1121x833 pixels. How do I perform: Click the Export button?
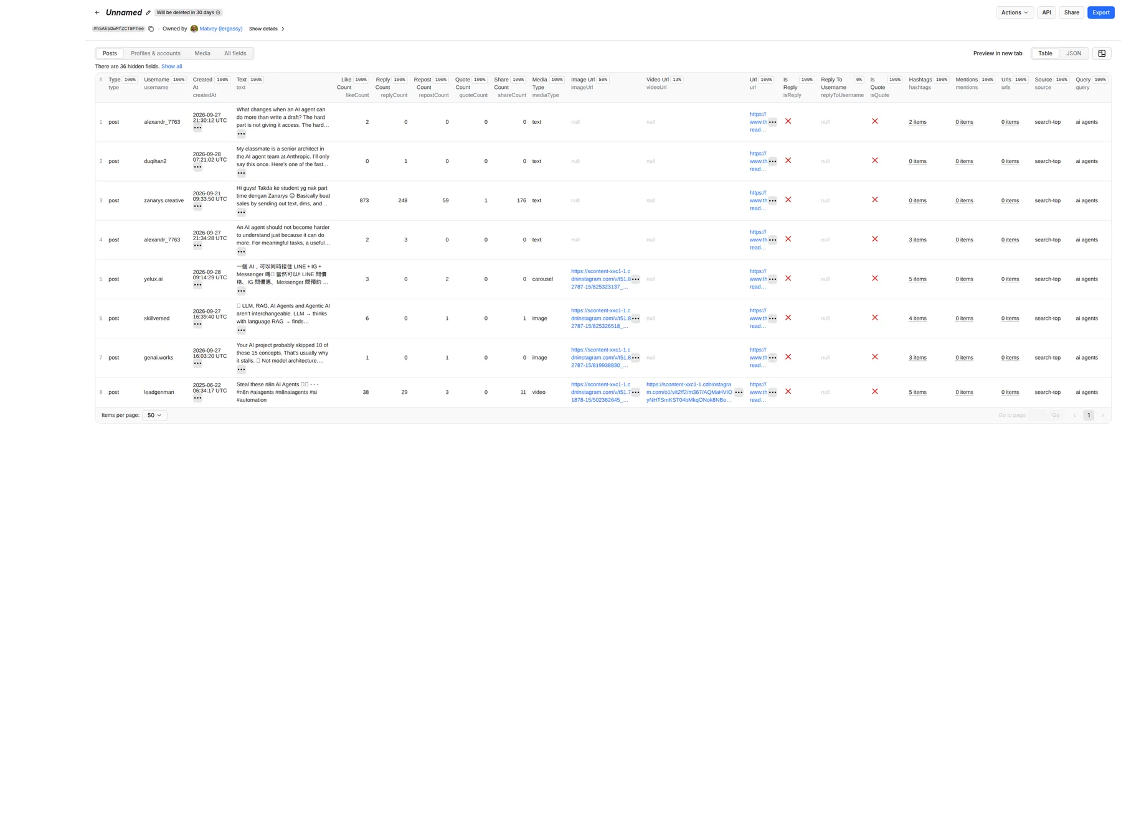(x=1100, y=12)
